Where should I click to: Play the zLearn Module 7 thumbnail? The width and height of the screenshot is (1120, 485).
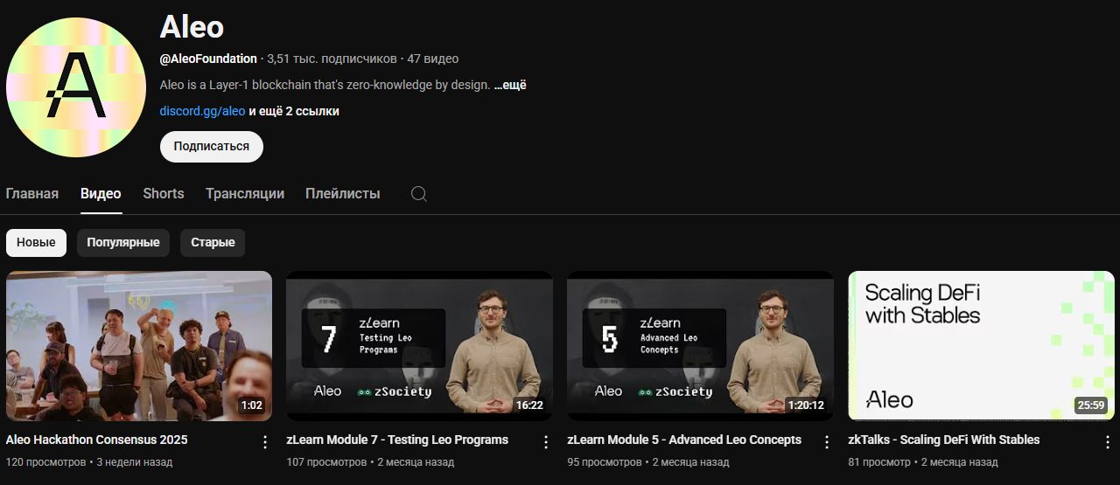click(x=420, y=346)
